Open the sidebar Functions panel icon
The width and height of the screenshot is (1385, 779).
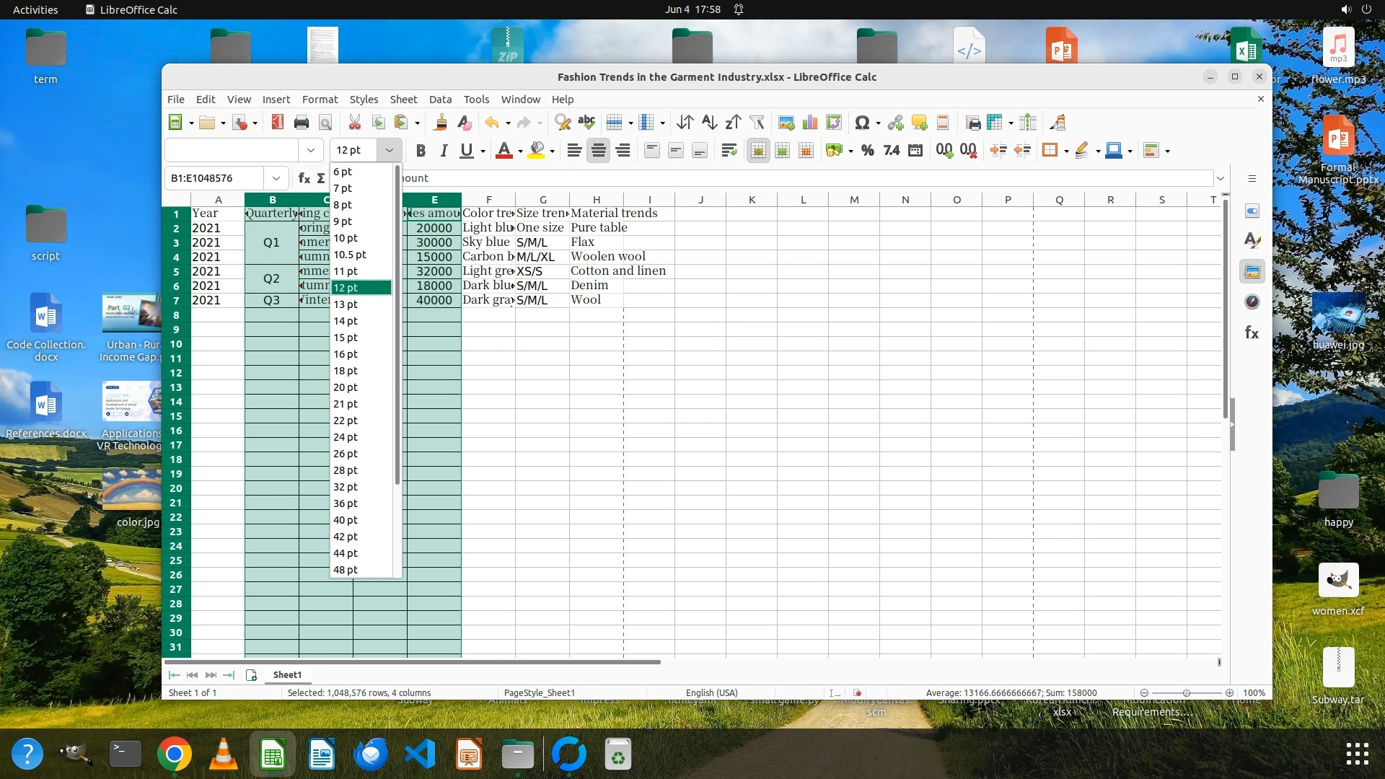pyautogui.click(x=1252, y=333)
